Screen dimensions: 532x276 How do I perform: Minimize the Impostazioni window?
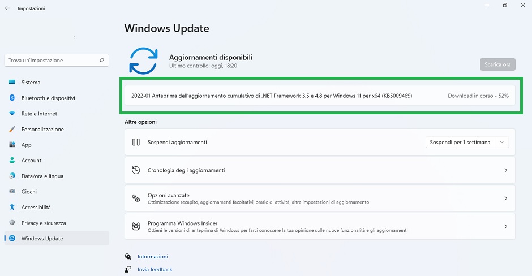click(487, 5)
